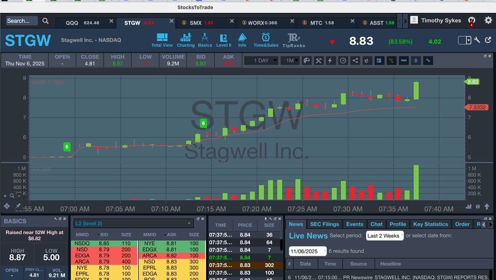This screenshot has width=496, height=280.
Task: Open the Level II icon
Action: click(x=224, y=40)
